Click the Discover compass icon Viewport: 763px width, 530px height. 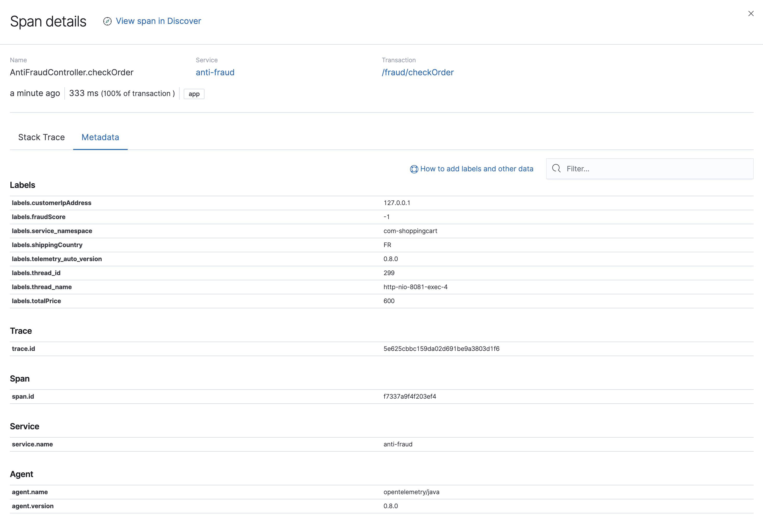tap(107, 21)
